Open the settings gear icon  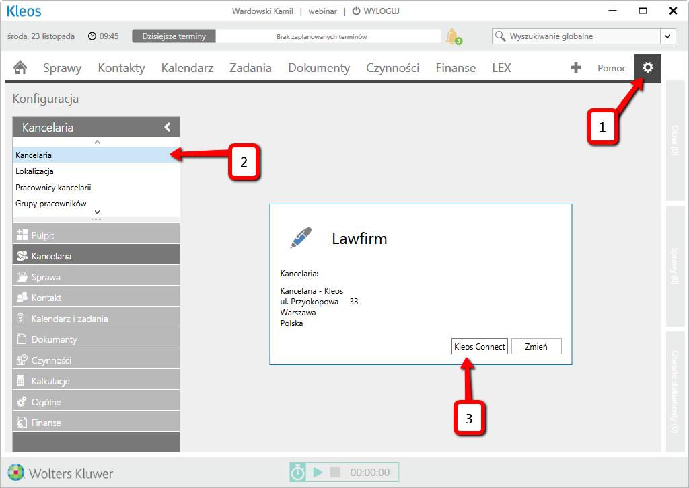[x=648, y=67]
